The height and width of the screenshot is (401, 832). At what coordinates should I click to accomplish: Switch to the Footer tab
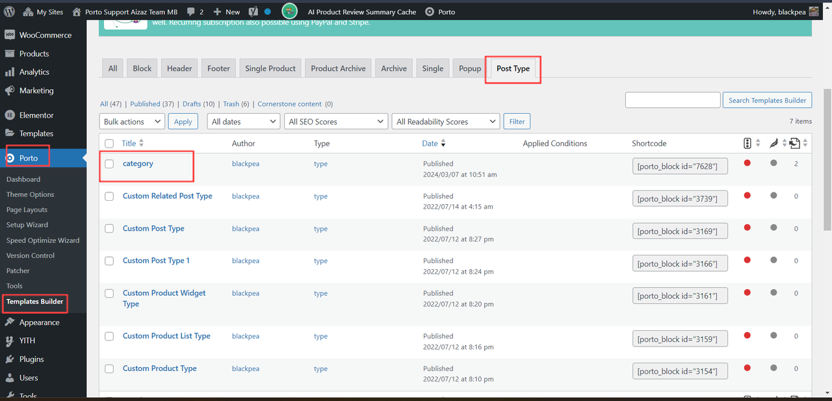click(218, 68)
